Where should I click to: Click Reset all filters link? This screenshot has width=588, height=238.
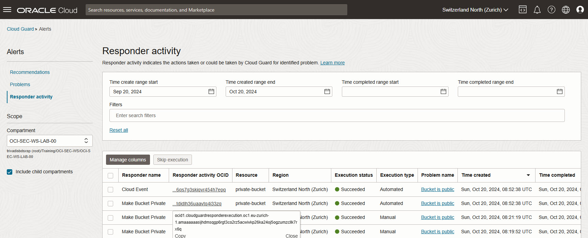pos(119,130)
